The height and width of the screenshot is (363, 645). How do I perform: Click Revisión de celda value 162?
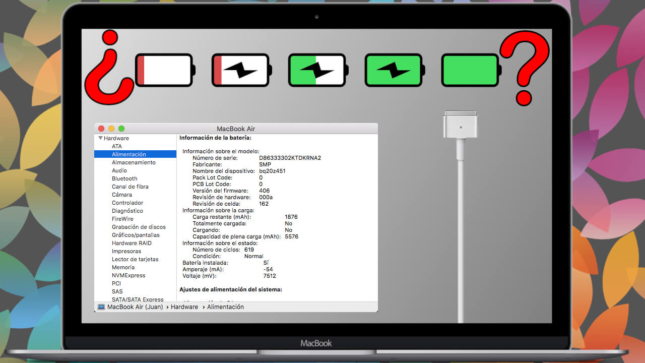(x=264, y=204)
